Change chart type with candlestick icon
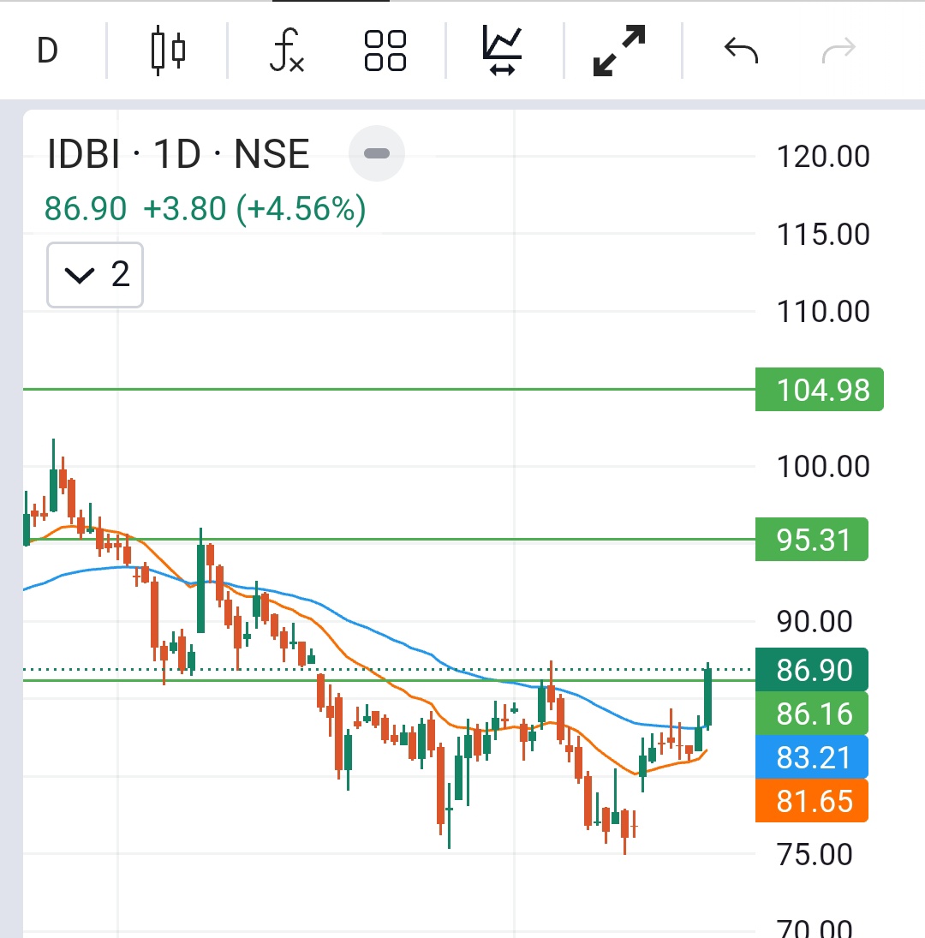Screen dimensions: 925x938 [168, 51]
